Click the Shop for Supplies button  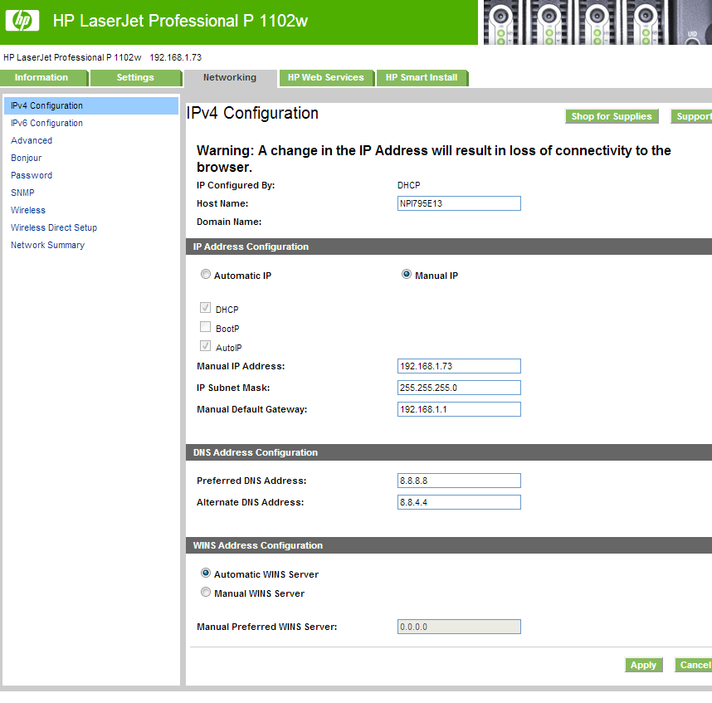click(612, 116)
